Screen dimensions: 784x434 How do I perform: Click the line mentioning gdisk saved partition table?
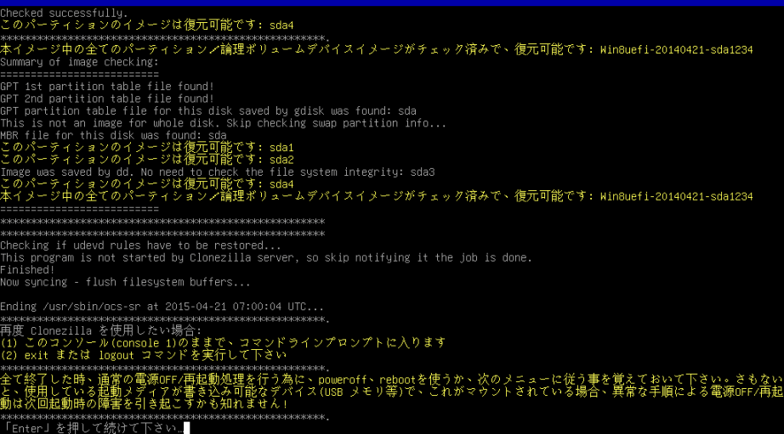click(x=208, y=111)
